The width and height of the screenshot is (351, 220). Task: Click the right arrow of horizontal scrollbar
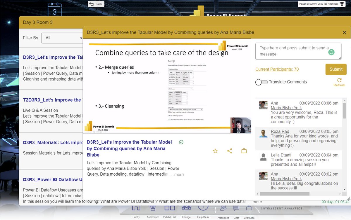pyautogui.click(x=340, y=194)
